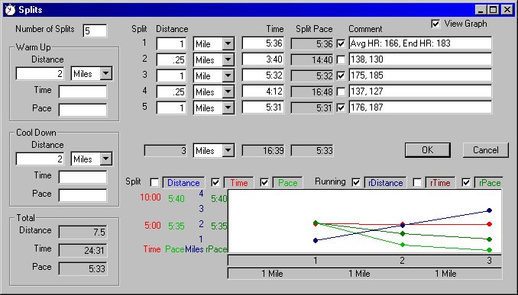Click the red Time point at split 3
This screenshot has height=295, width=518.
click(x=490, y=224)
